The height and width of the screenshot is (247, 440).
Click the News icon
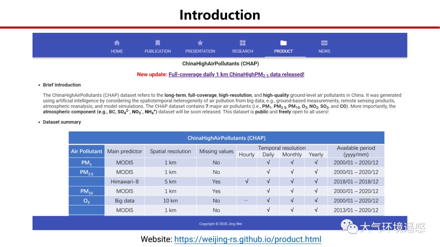tap(324, 43)
